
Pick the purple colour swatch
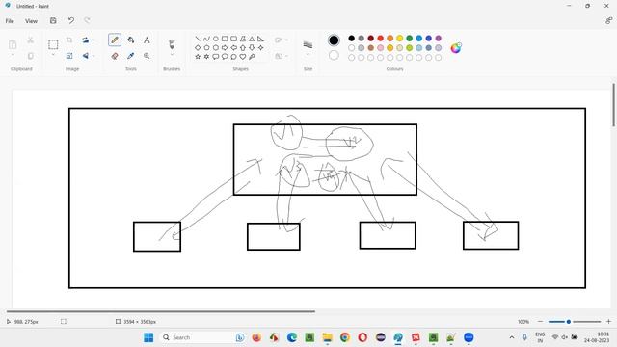pos(439,39)
